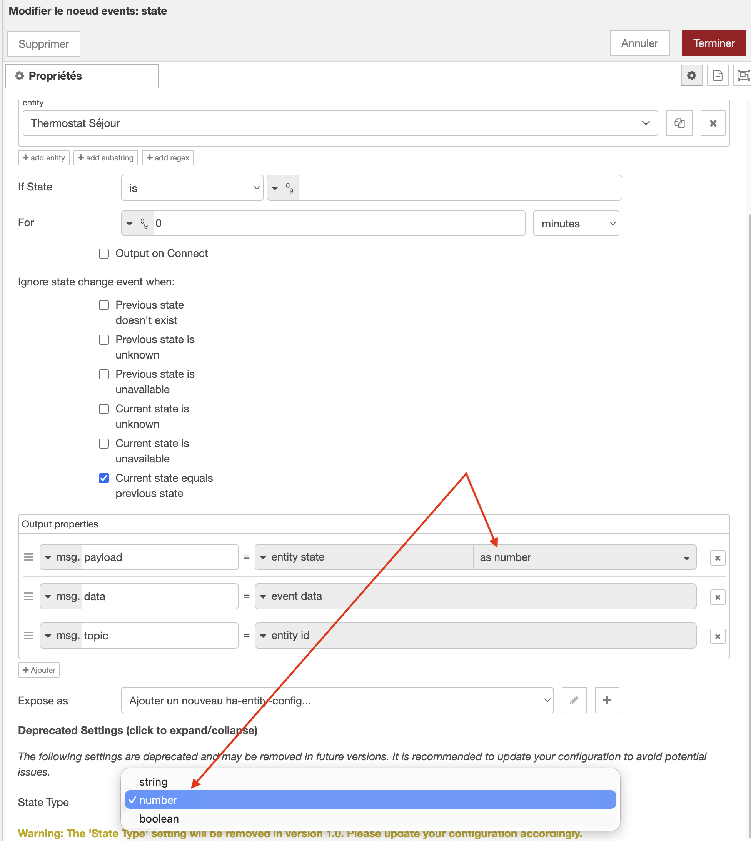Enable the Output on Connect checkbox
This screenshot has height=841, width=751.
pos(104,254)
